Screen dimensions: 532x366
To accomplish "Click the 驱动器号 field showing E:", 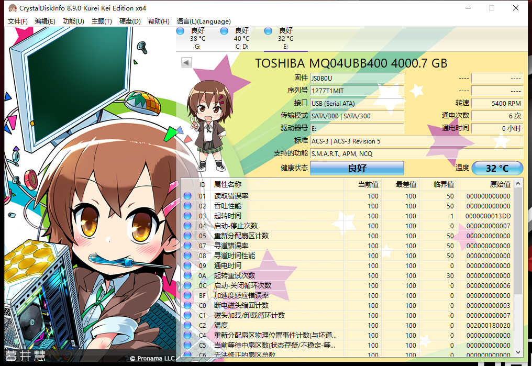I will coord(357,129).
